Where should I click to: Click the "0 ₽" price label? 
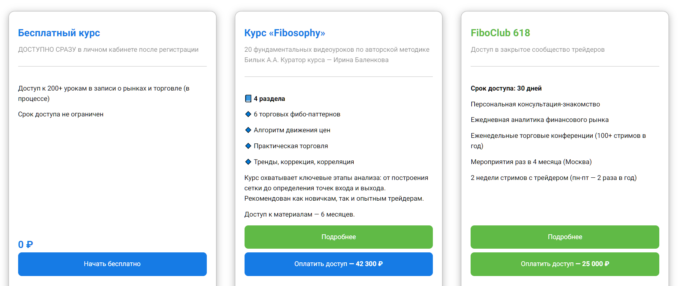pyautogui.click(x=26, y=245)
